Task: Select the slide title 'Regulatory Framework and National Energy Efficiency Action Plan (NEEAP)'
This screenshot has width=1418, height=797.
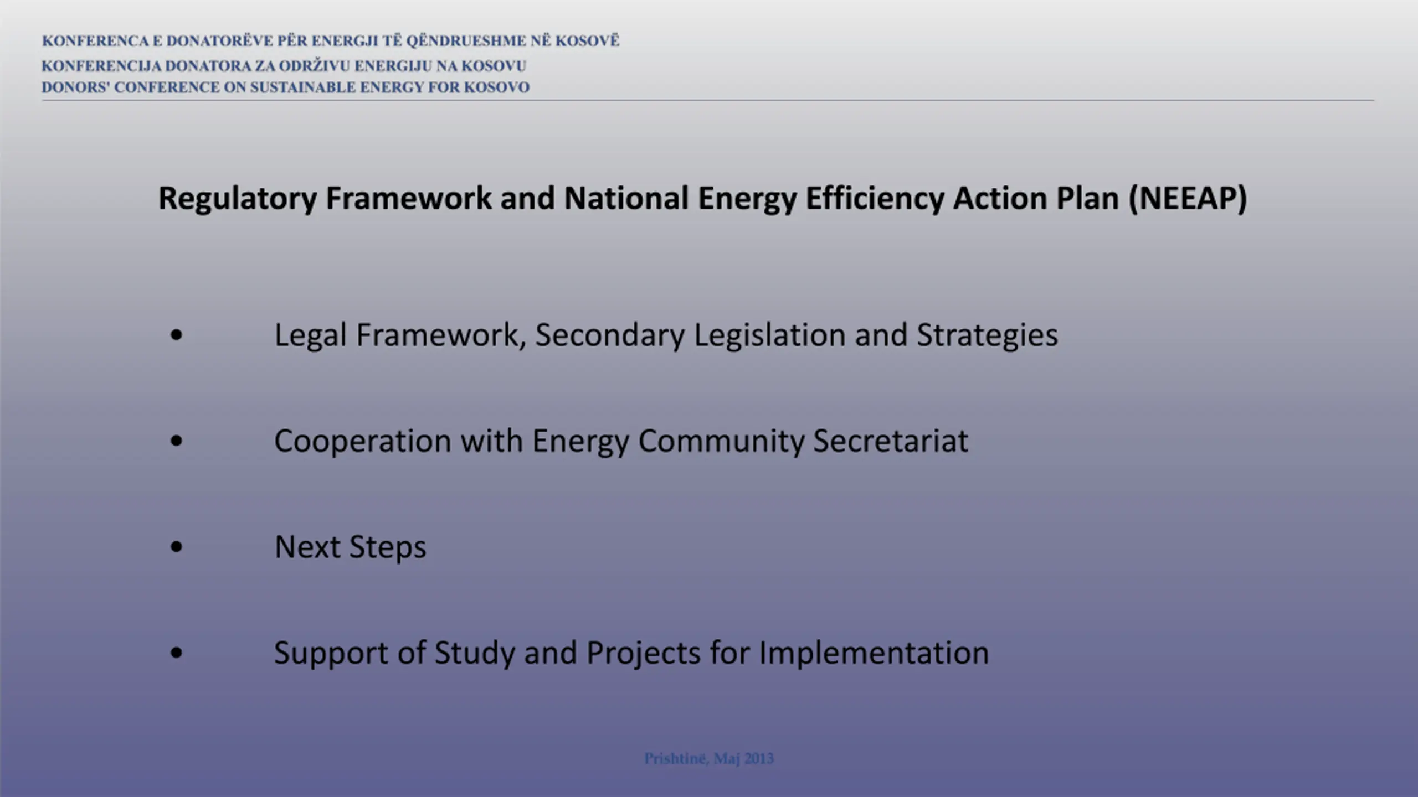Action: (703, 199)
